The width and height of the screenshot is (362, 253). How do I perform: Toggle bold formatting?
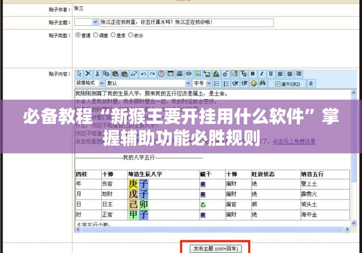pos(252,74)
